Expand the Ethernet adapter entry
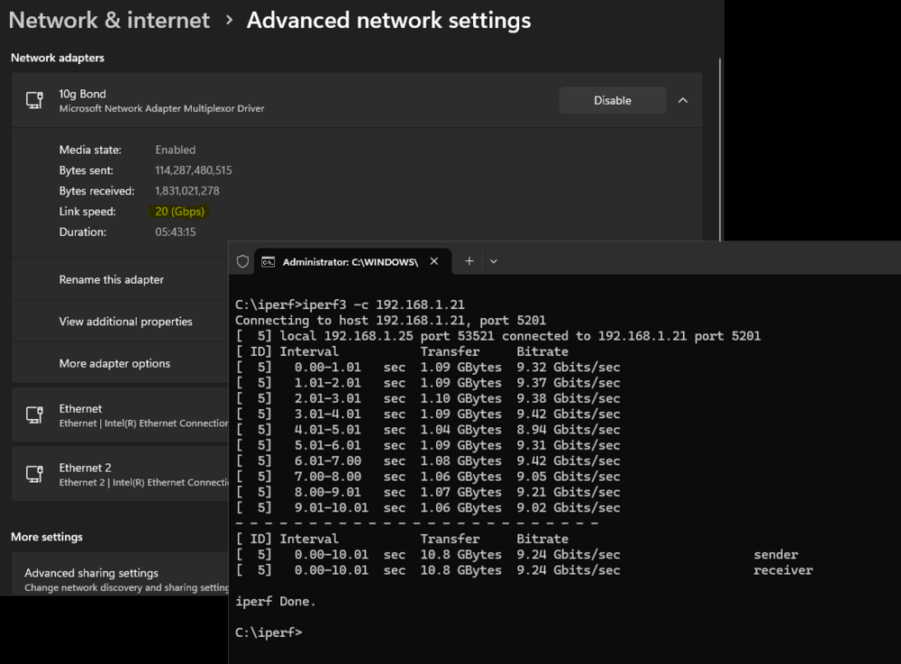The height and width of the screenshot is (664, 901). (x=120, y=414)
